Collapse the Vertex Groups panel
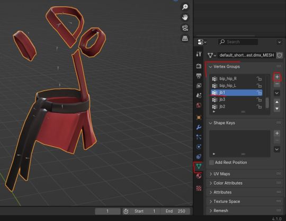The height and width of the screenshot is (221, 286). [210, 67]
